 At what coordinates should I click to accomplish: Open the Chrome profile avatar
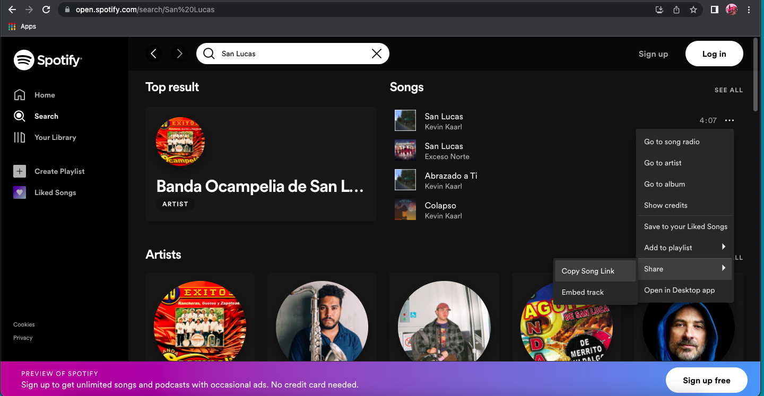732,10
